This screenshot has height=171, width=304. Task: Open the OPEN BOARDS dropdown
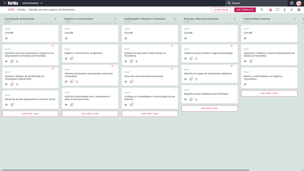click(x=32, y=3)
